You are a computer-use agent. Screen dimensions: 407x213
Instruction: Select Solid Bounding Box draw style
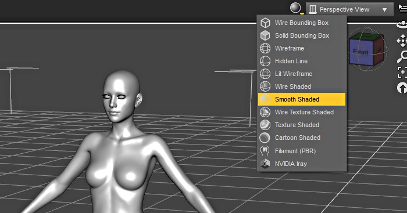[302, 35]
